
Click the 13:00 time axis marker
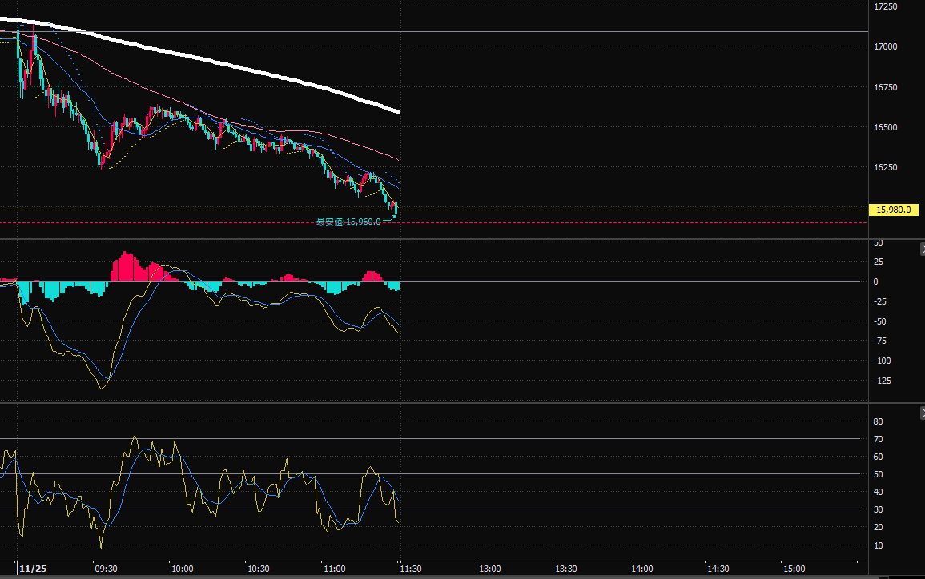(489, 569)
